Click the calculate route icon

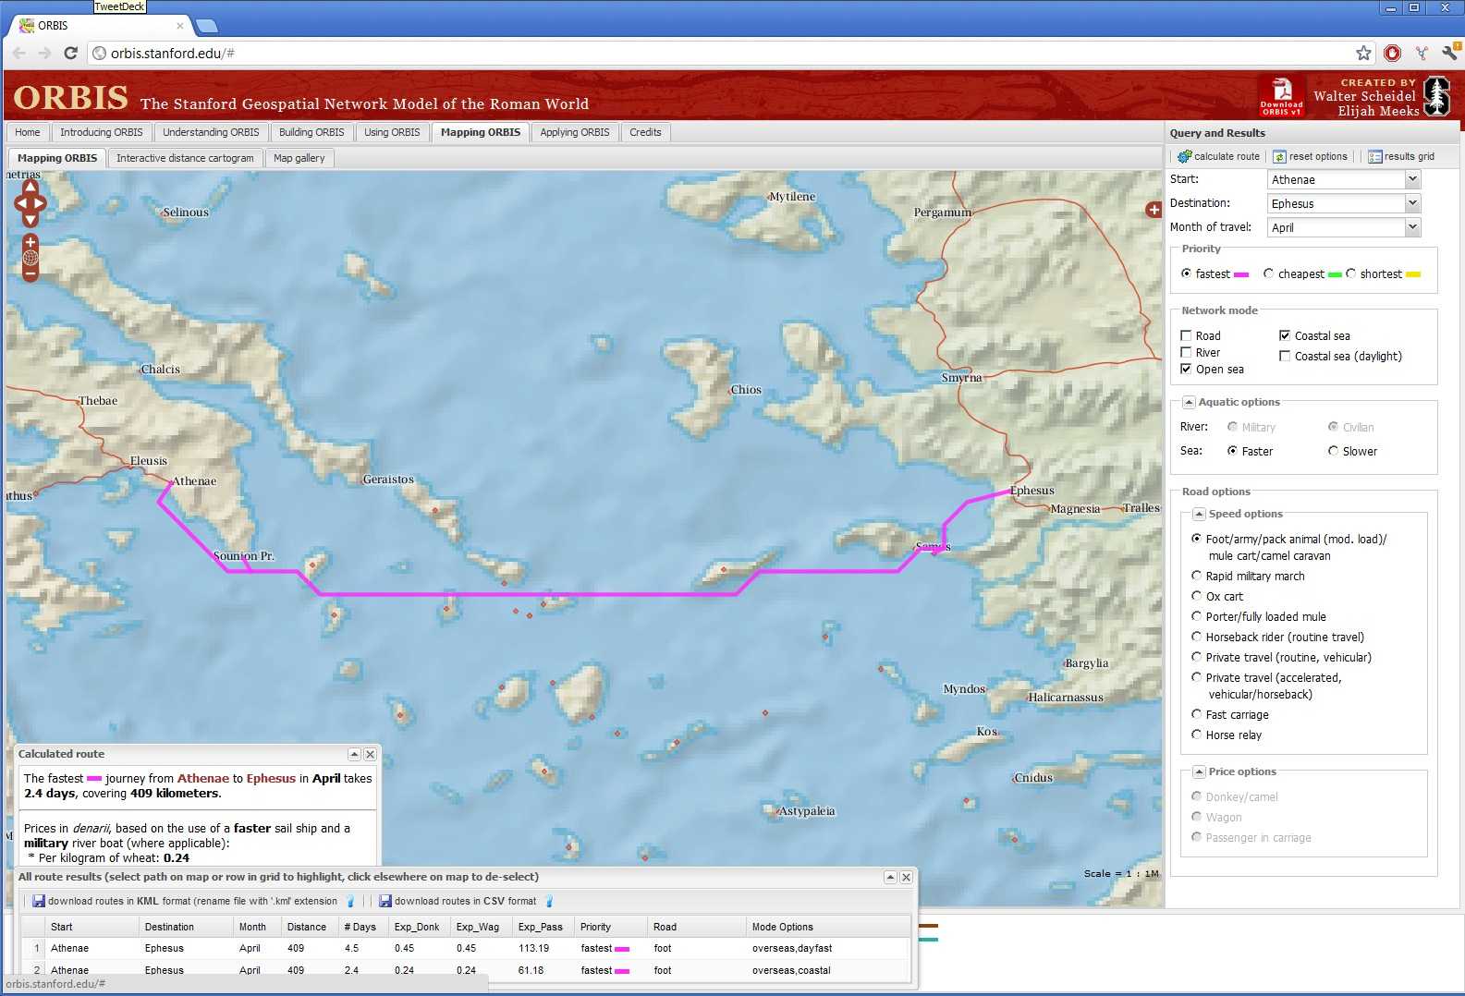click(x=1184, y=156)
